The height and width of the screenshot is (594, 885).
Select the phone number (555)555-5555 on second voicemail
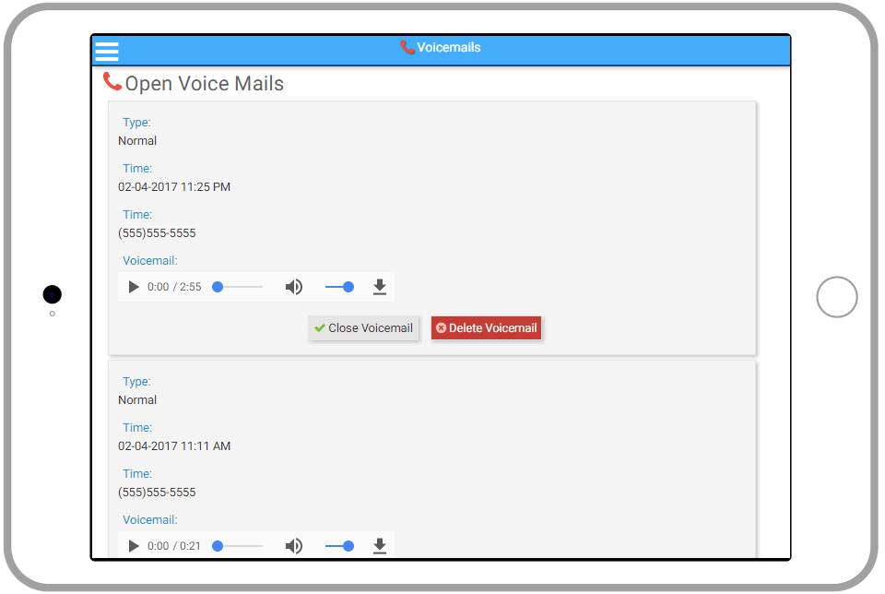point(157,492)
